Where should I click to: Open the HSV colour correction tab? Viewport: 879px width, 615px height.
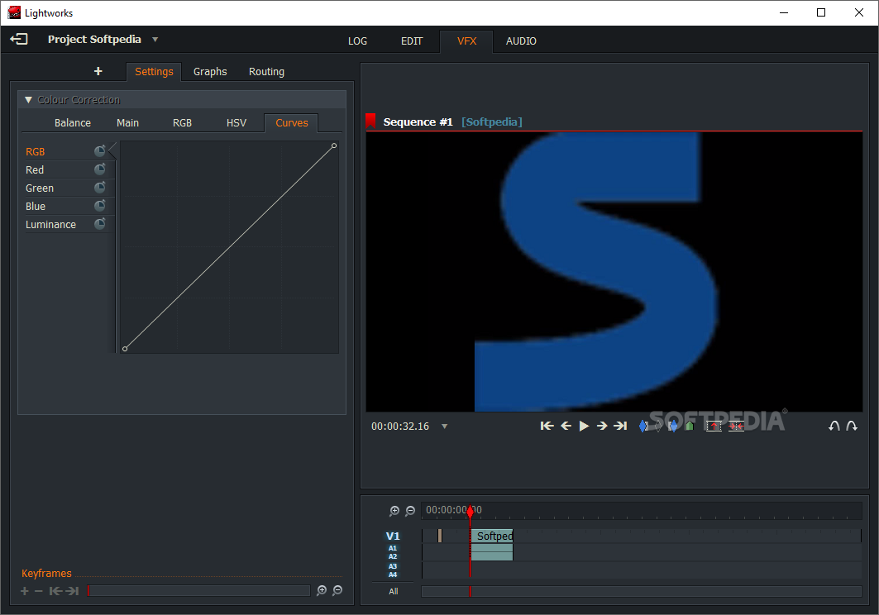236,123
